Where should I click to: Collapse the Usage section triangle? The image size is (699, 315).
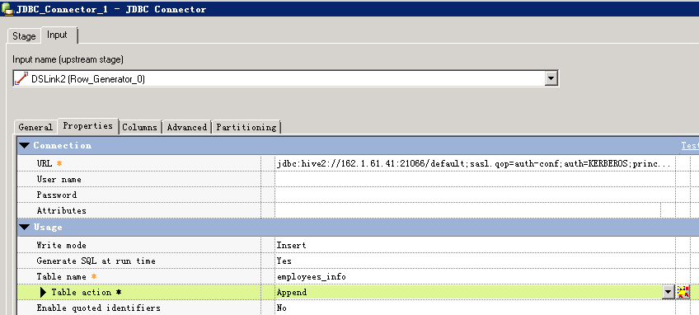click(x=25, y=227)
